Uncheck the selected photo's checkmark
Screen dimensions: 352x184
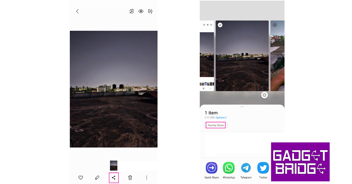coord(220,25)
